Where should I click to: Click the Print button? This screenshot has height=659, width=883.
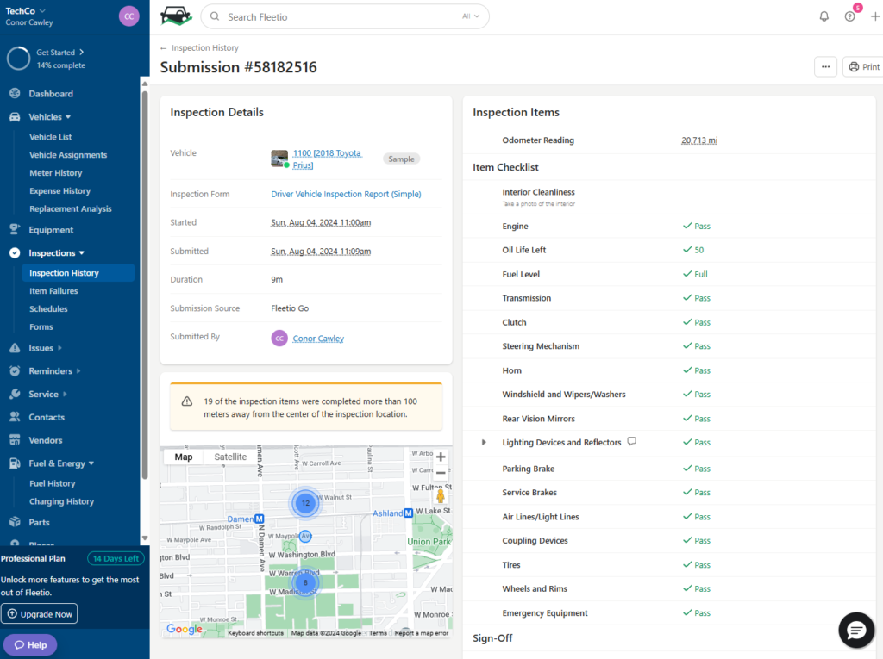862,66
